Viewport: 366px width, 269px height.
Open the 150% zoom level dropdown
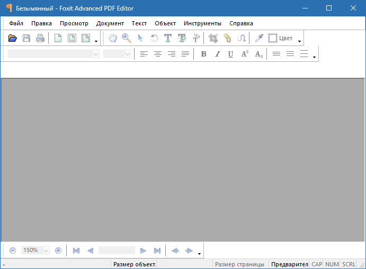pyautogui.click(x=46, y=251)
